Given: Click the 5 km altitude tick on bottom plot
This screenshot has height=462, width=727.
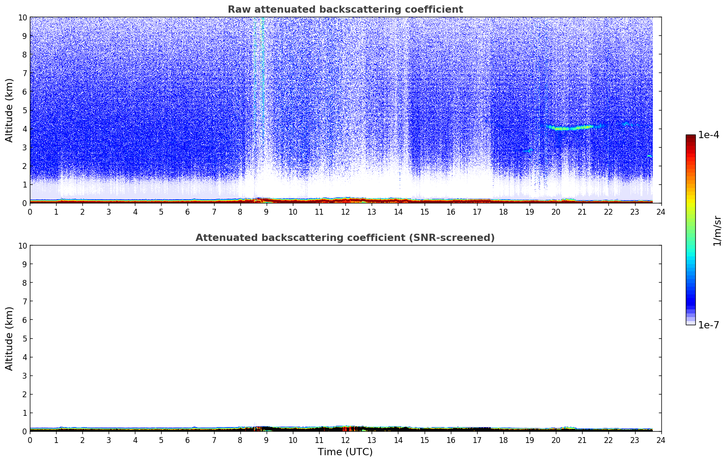Looking at the screenshot, I should click(24, 338).
